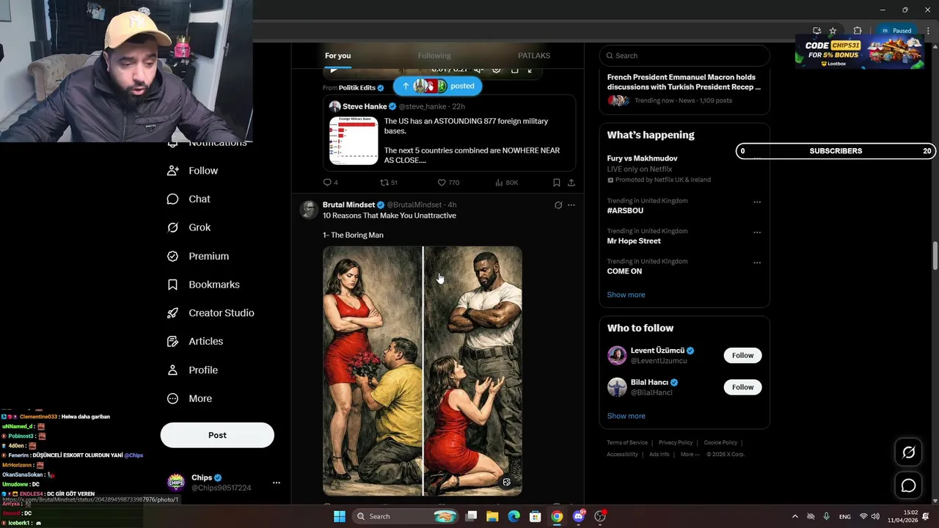Open the Politik Edits source link
The image size is (939, 528).
coord(357,88)
